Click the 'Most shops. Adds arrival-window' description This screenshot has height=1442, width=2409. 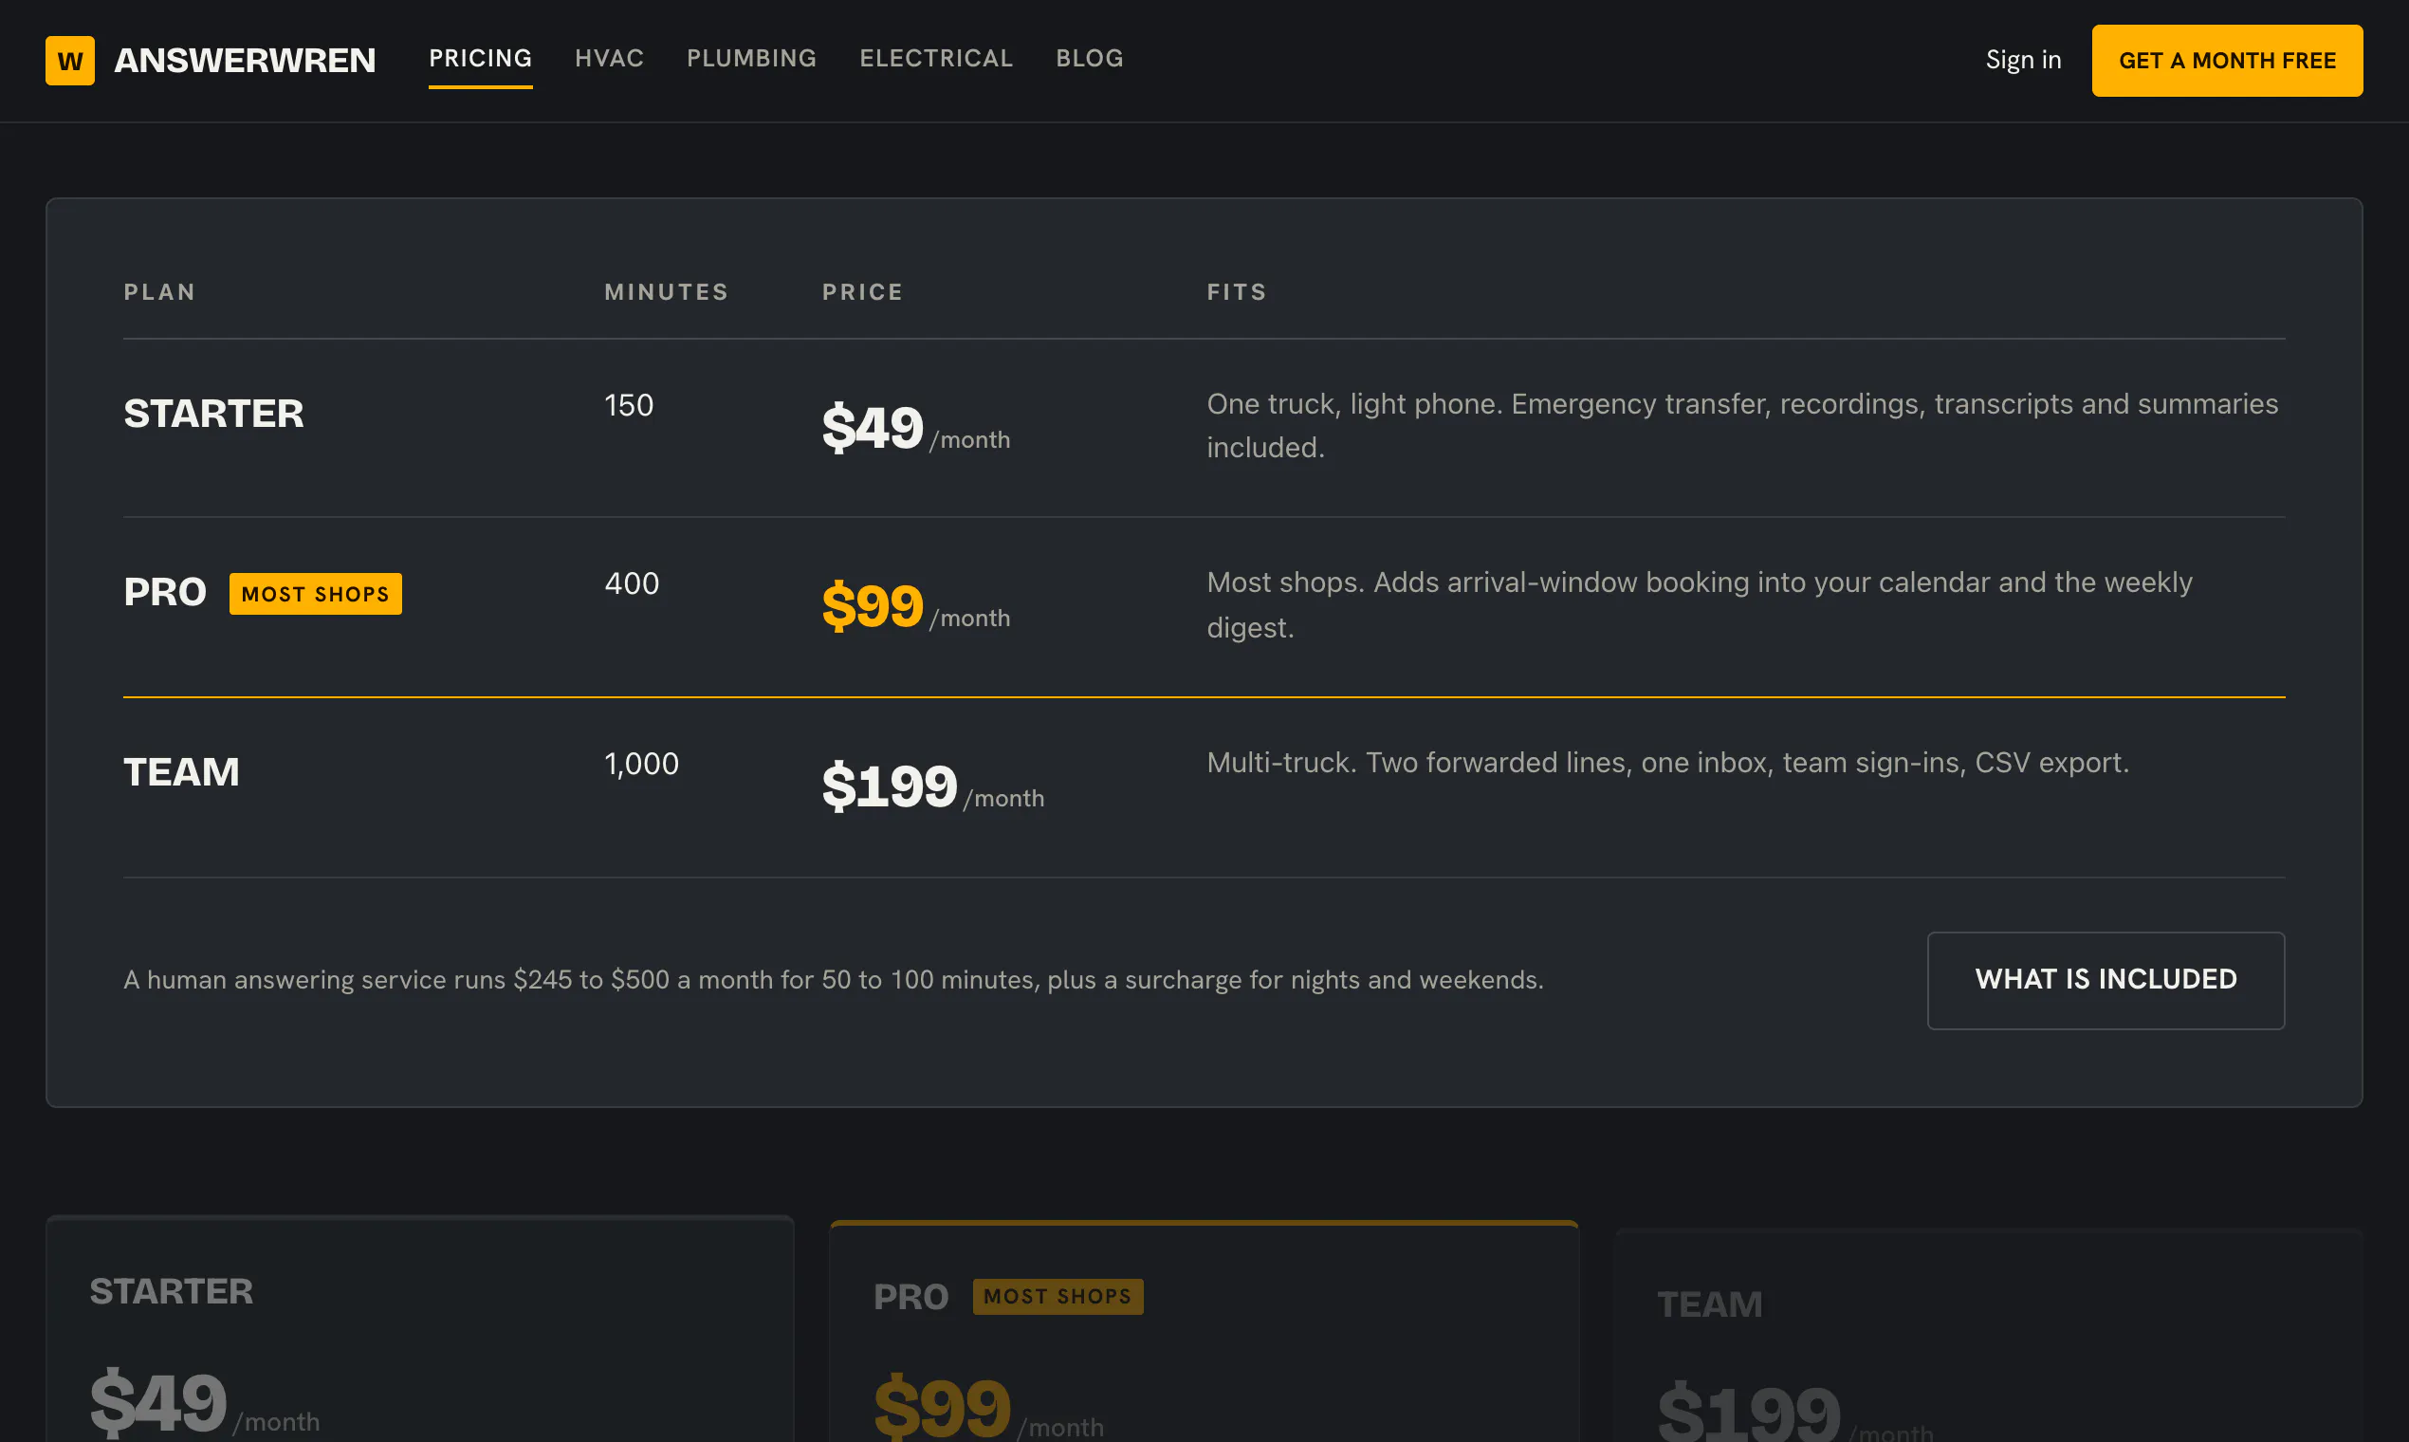(x=1700, y=604)
